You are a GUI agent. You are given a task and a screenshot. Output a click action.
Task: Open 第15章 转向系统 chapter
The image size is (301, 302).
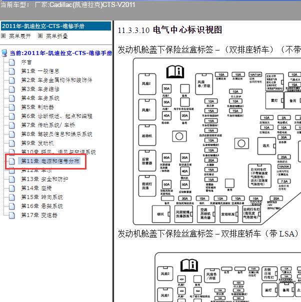(42, 197)
